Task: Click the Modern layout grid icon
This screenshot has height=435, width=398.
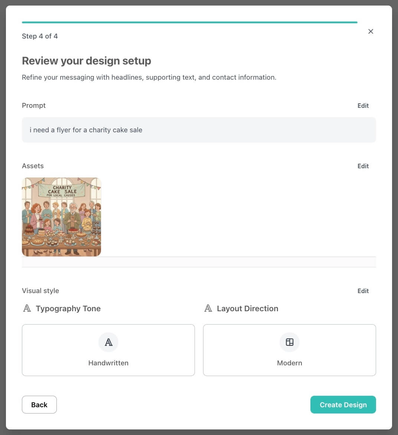Action: pyautogui.click(x=290, y=342)
